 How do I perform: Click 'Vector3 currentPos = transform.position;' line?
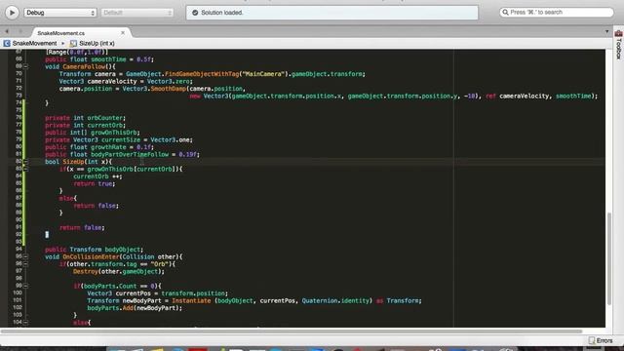pos(158,293)
